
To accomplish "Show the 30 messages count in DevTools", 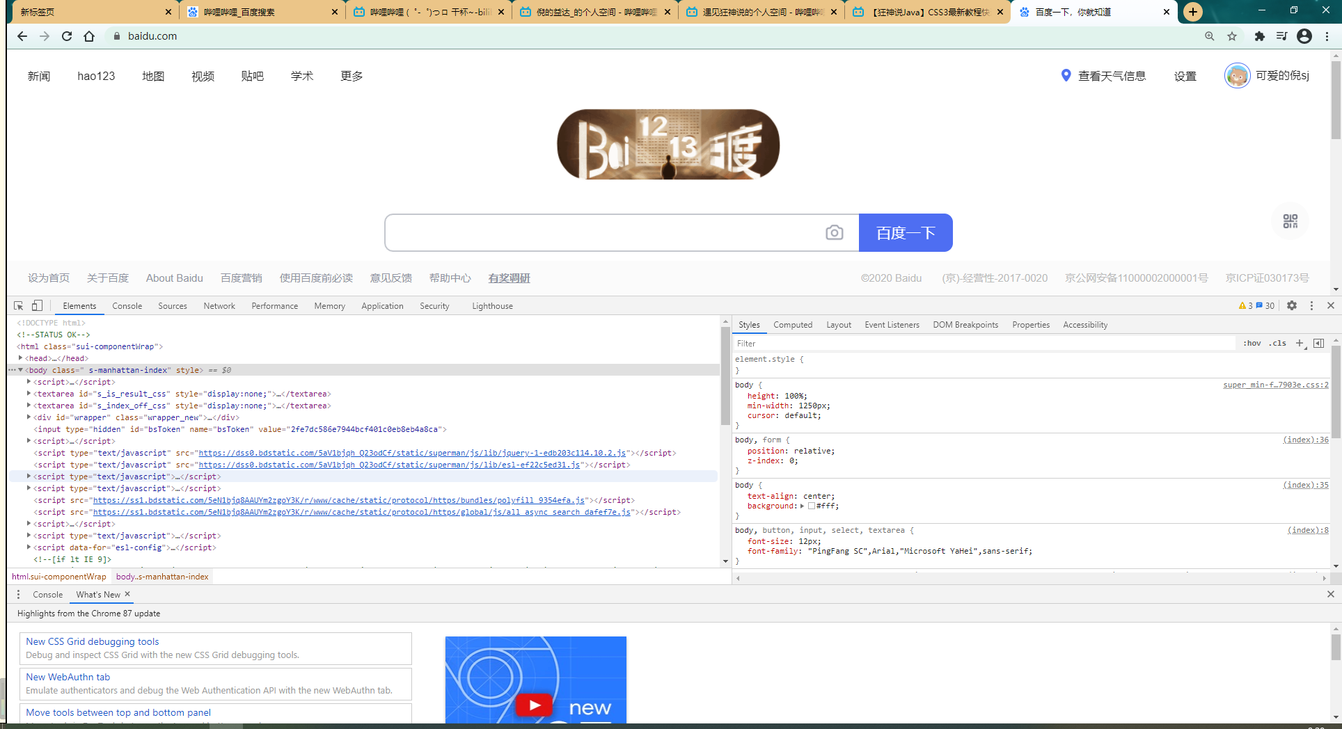I will 1265,305.
